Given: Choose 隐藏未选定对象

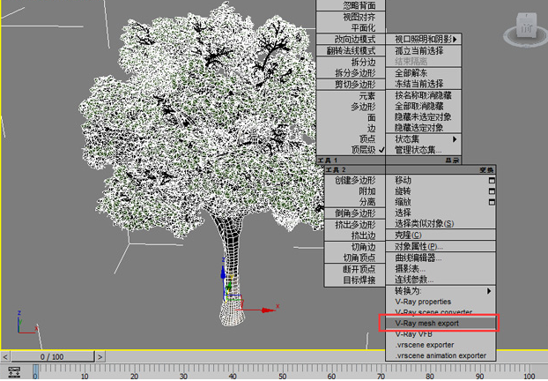Looking at the screenshot, I should (424, 116).
